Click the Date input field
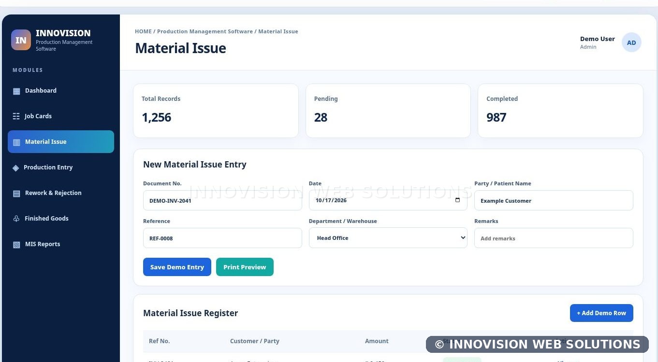Image resolution: width=658 pixels, height=362 pixels. click(x=388, y=200)
